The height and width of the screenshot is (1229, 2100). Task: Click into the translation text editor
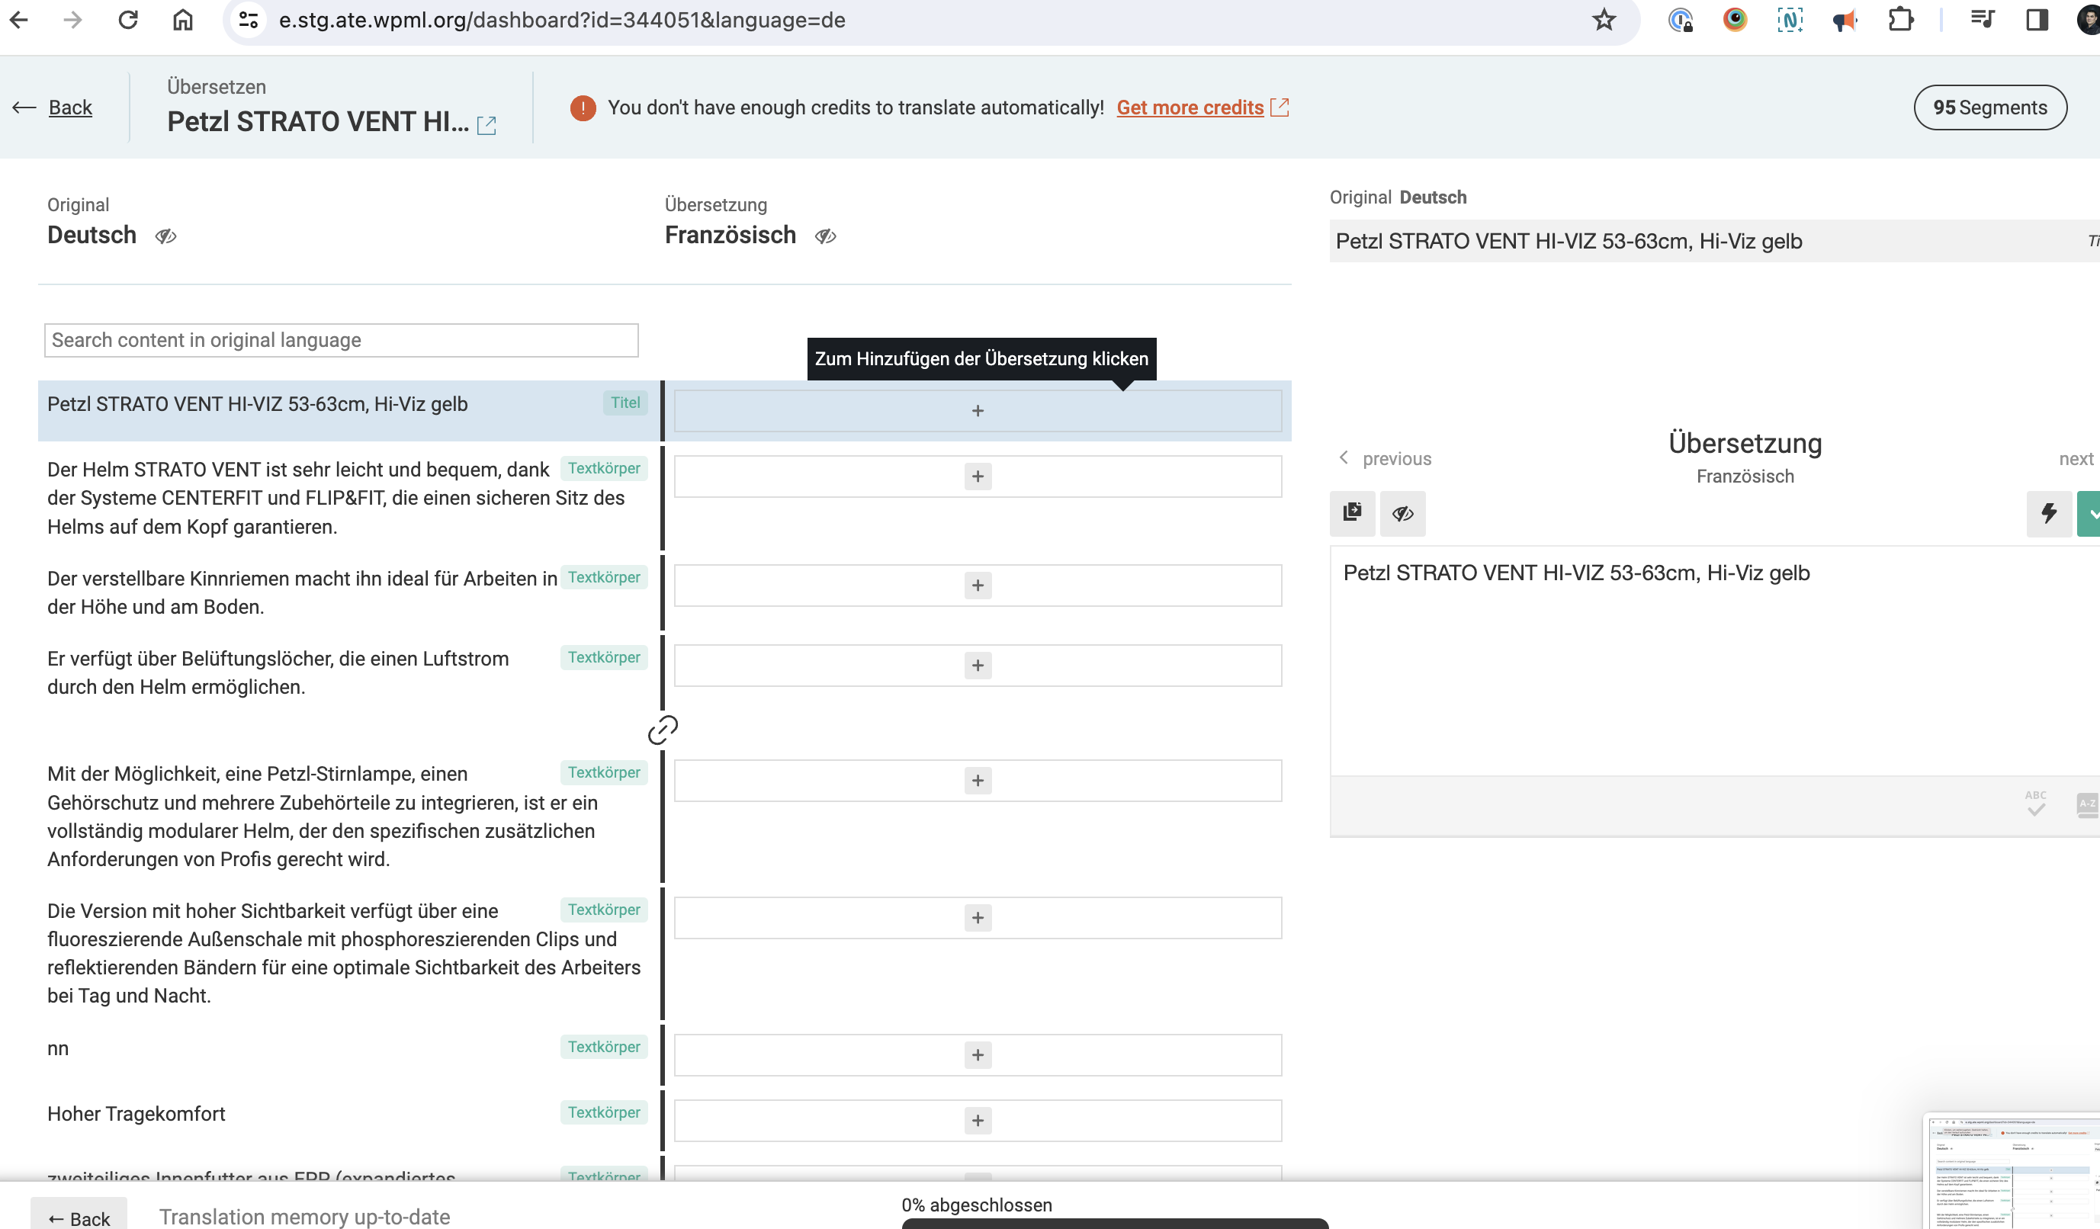[1715, 662]
